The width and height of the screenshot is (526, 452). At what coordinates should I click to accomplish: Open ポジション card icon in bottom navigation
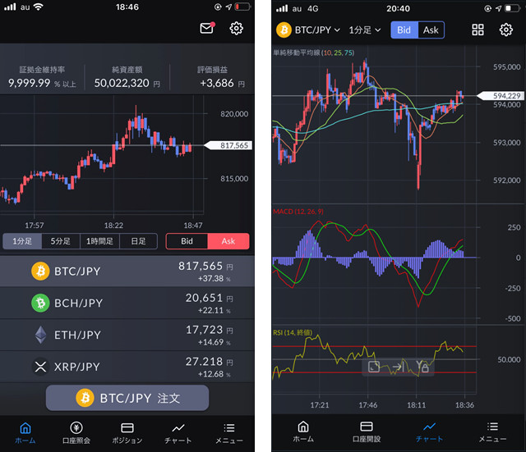click(x=127, y=432)
